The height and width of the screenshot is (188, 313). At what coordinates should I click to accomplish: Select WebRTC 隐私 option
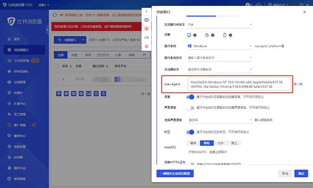(207, 143)
